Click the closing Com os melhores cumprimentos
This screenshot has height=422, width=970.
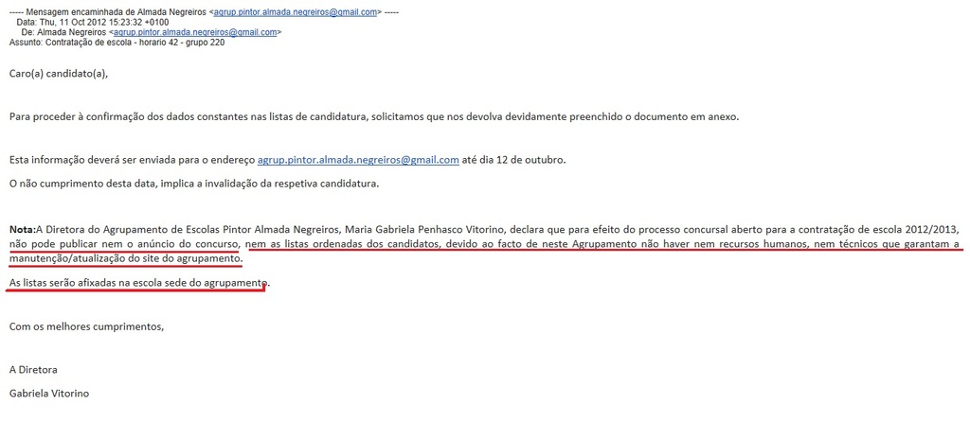pyautogui.click(x=86, y=325)
